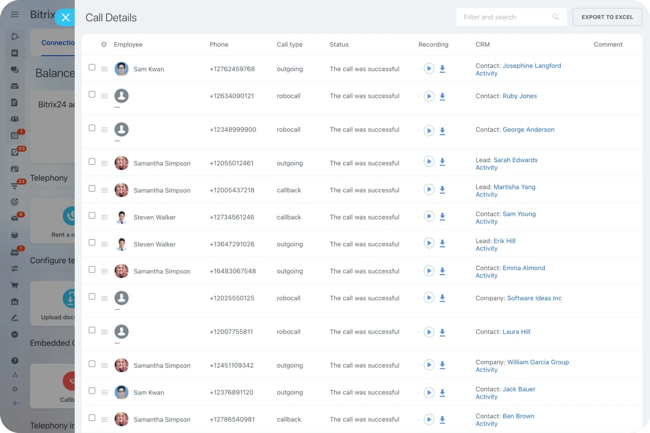Click table settings gear icon
Viewport: 650px width, 433px height.
(x=104, y=45)
